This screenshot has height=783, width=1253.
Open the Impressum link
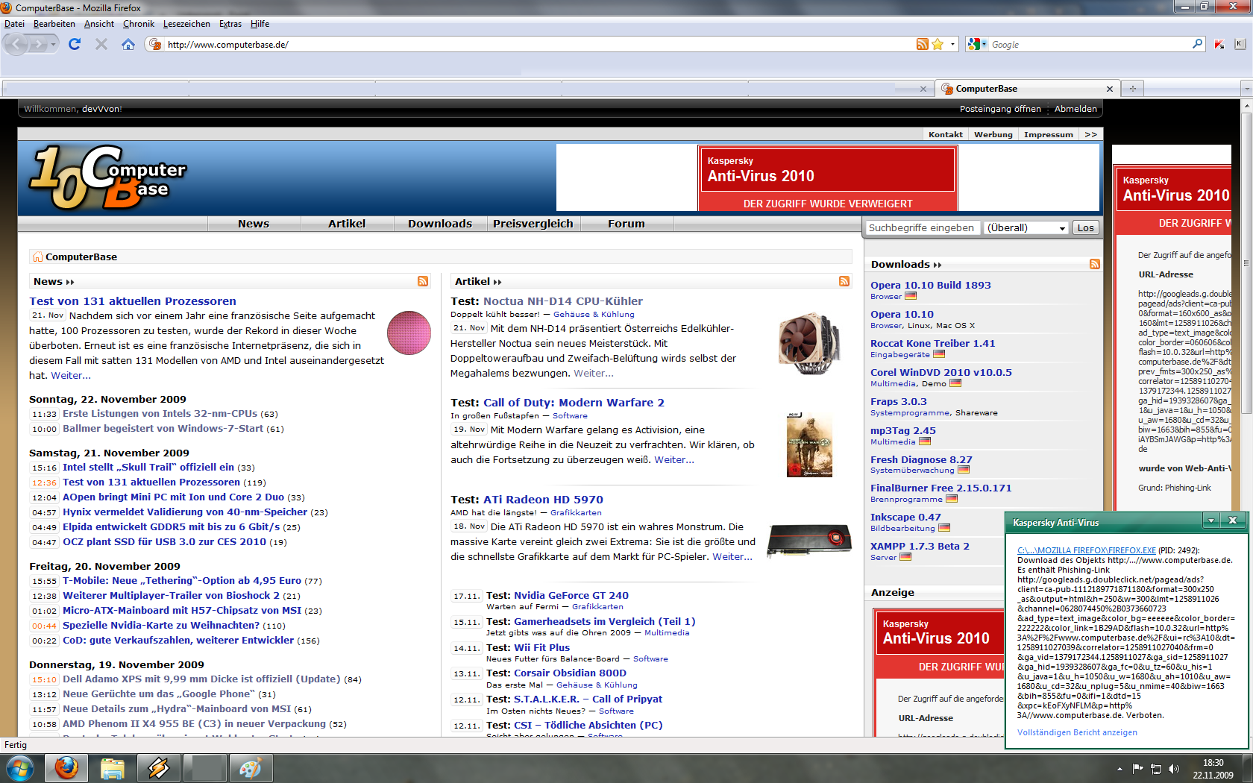1048,134
